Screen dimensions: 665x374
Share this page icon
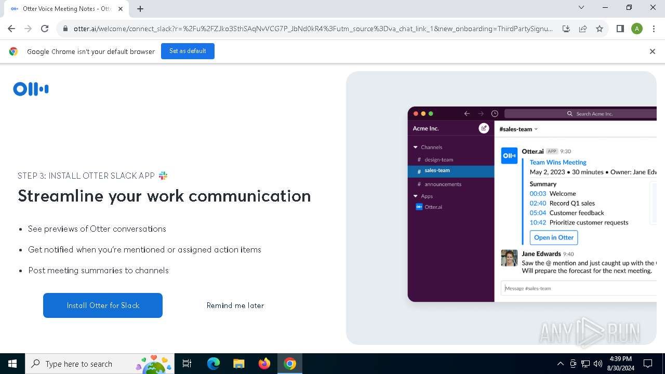pos(583,29)
